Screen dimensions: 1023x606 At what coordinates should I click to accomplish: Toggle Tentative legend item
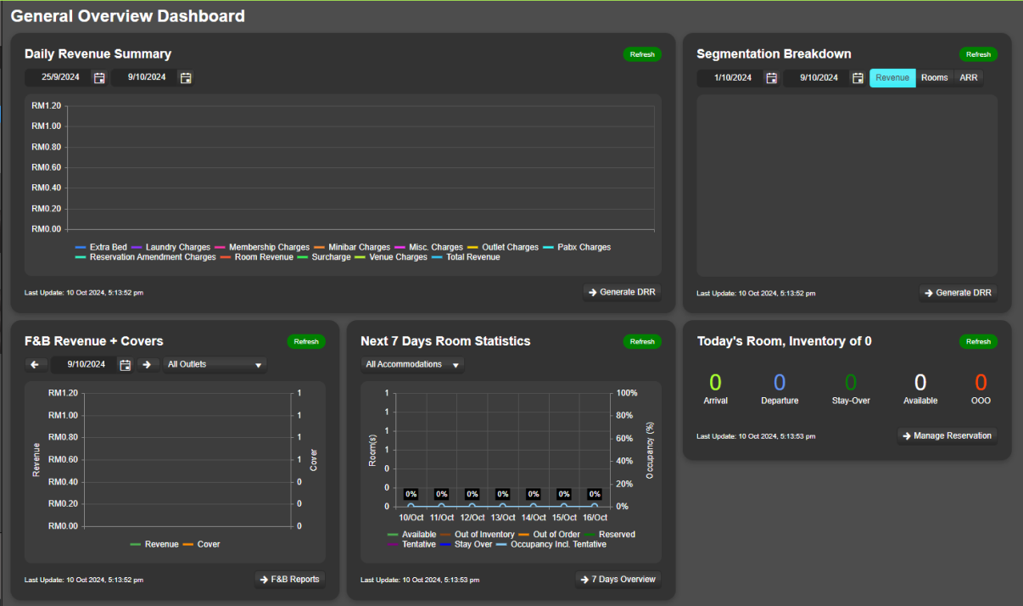(x=411, y=544)
